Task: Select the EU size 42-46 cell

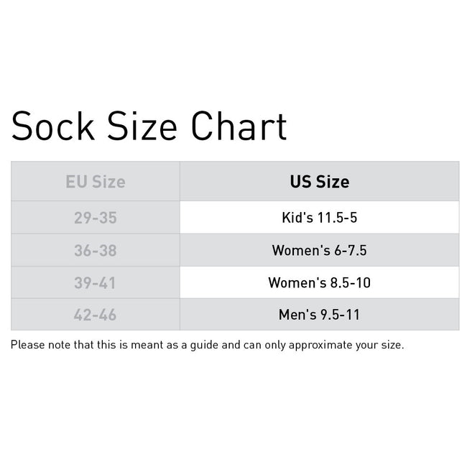Action: click(x=95, y=315)
